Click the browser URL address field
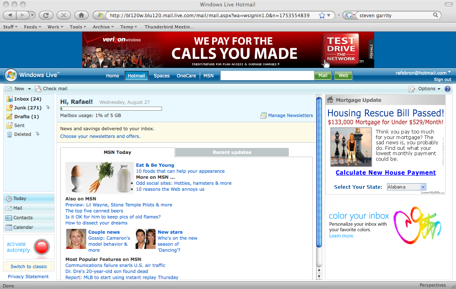The width and height of the screenshot is (456, 289). pyautogui.click(x=209, y=15)
